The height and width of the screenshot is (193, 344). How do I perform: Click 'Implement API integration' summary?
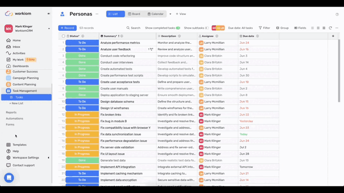point(118,167)
